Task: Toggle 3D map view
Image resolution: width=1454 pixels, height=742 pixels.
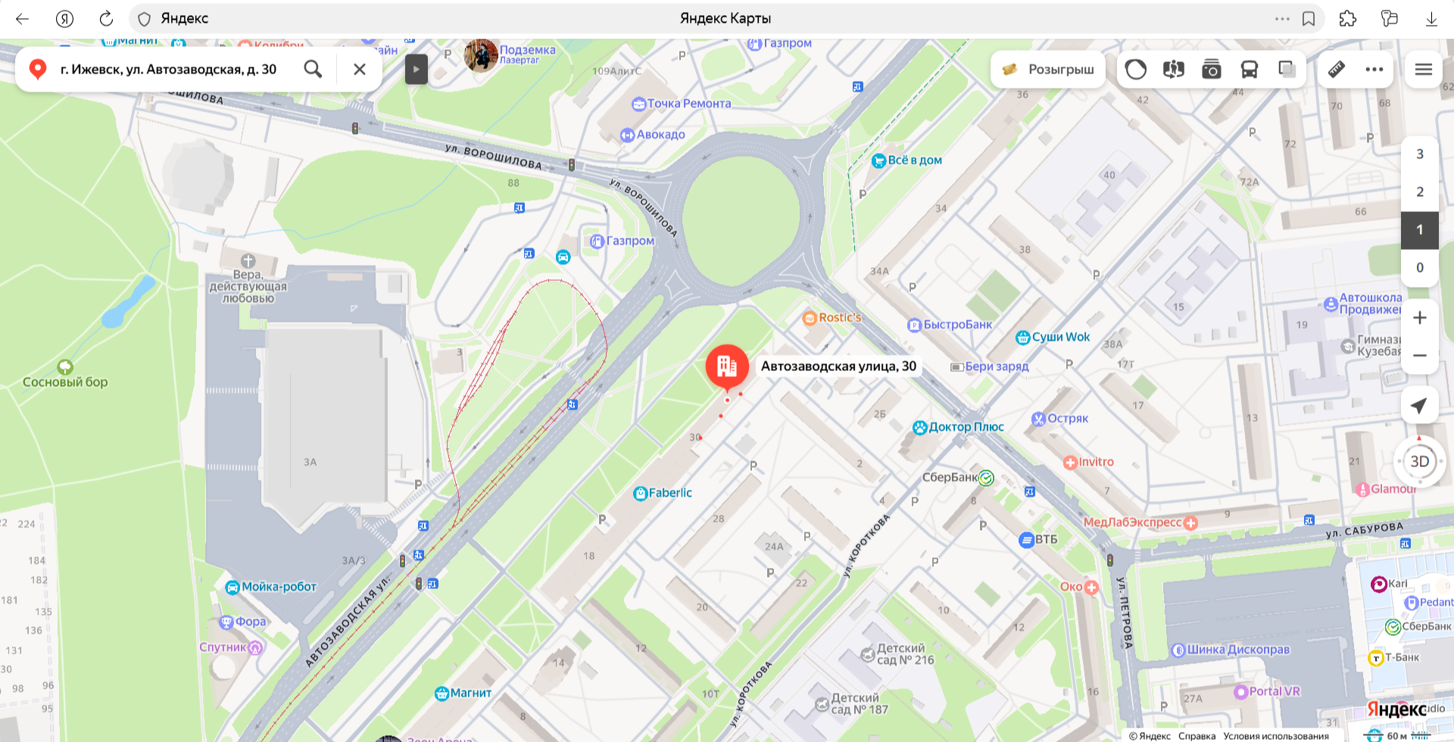Action: point(1420,462)
